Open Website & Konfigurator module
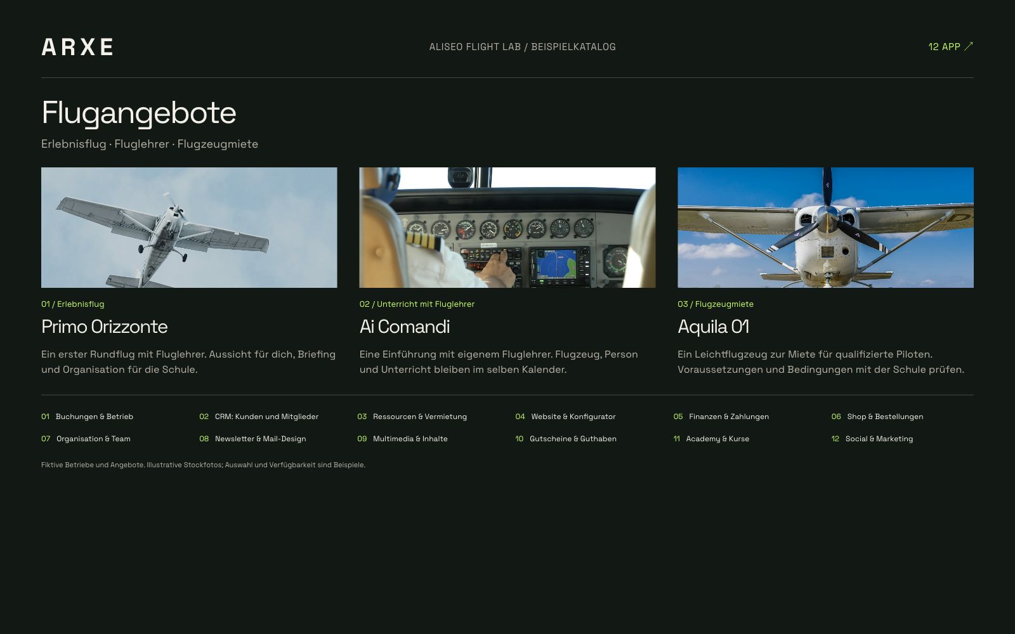The image size is (1015, 634). point(566,417)
